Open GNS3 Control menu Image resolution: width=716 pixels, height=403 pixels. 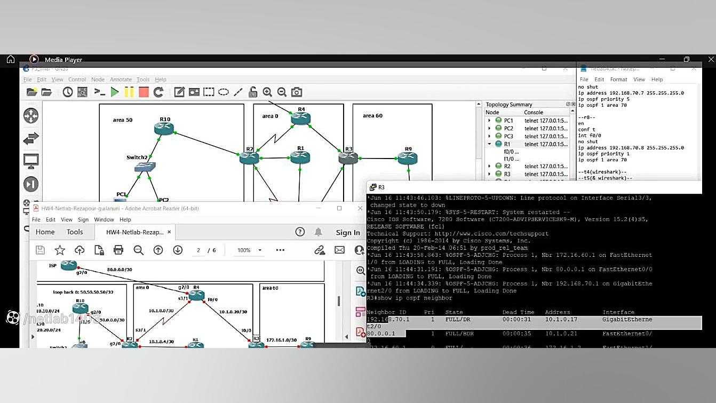click(x=77, y=80)
